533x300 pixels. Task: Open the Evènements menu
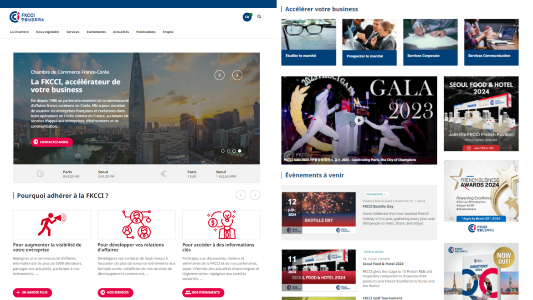(x=96, y=32)
